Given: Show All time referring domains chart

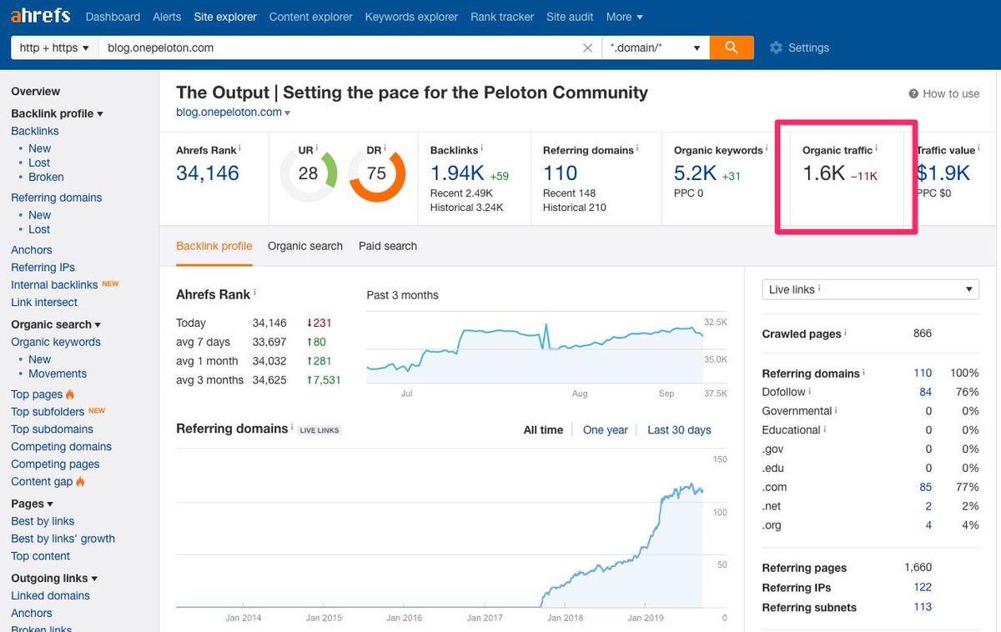Looking at the screenshot, I should (x=543, y=430).
